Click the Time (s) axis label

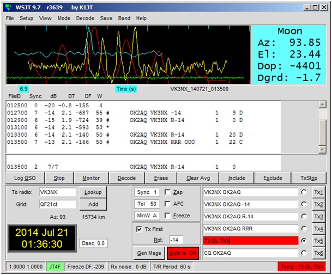click(x=126, y=89)
